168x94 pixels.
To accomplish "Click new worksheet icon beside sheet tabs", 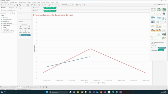I will click(41, 87).
